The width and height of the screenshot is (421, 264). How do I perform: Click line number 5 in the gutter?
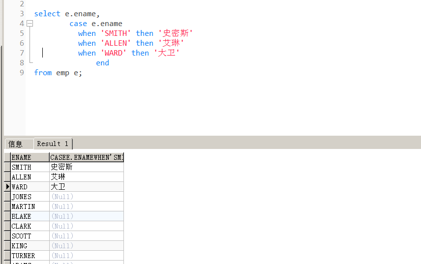click(x=22, y=33)
